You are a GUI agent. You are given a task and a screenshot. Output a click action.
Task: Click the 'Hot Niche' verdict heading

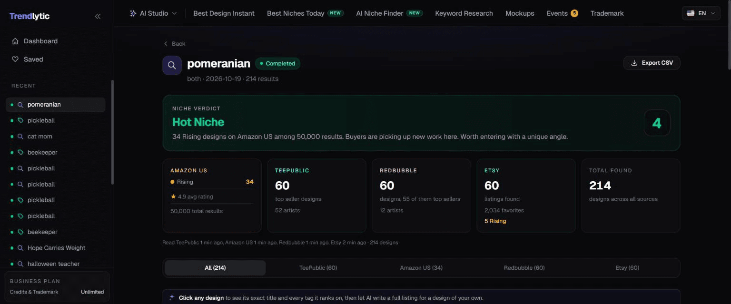198,122
